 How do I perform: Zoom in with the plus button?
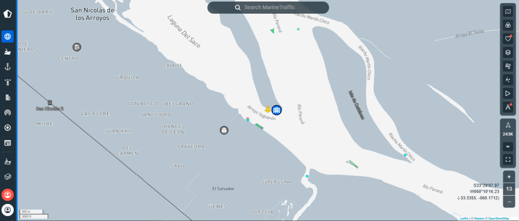[509, 176]
